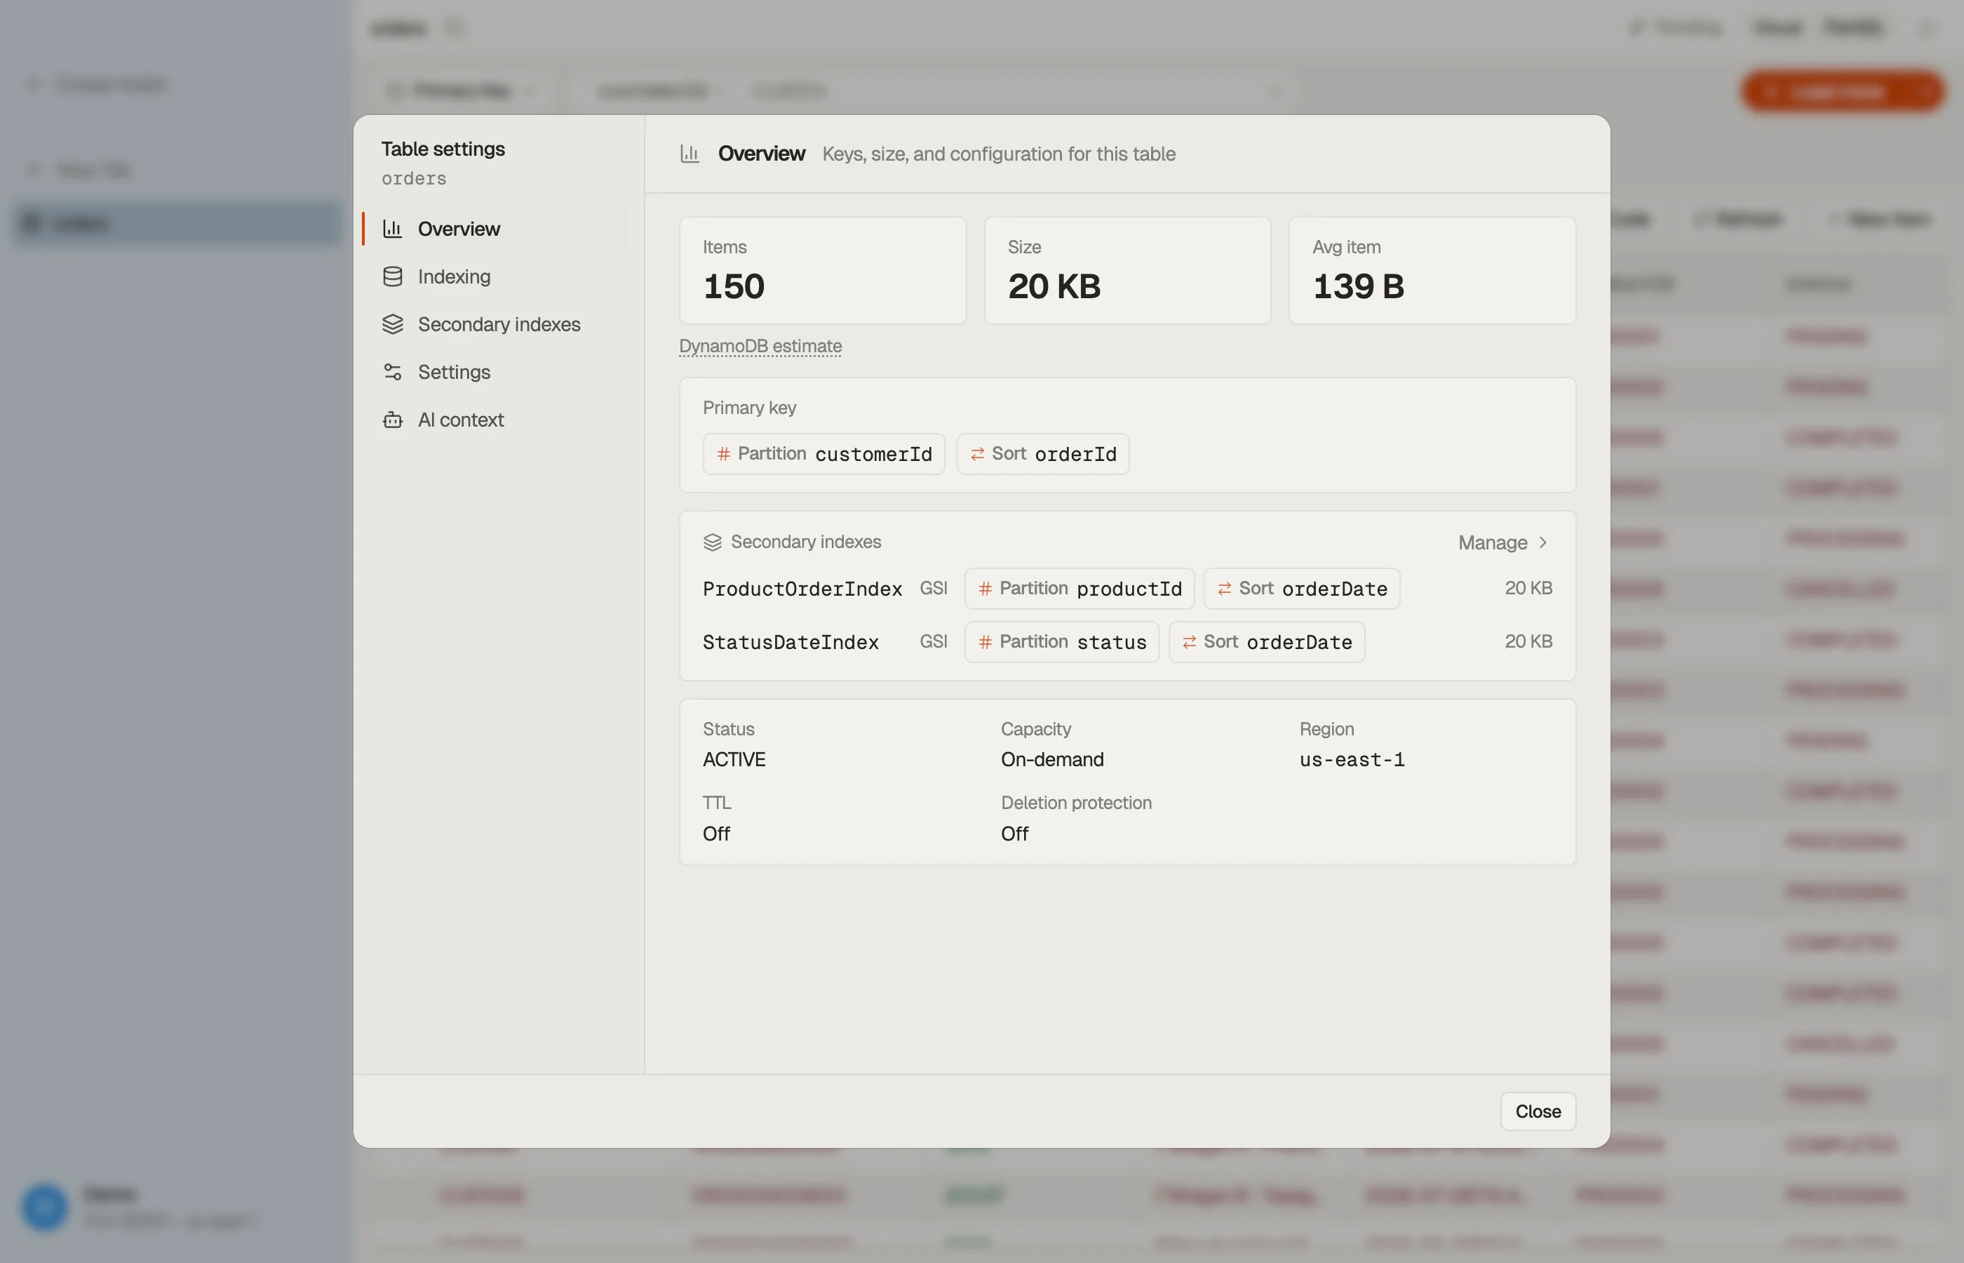Click the hash icon beside status partition
This screenshot has width=1964, height=1263.
(986, 642)
